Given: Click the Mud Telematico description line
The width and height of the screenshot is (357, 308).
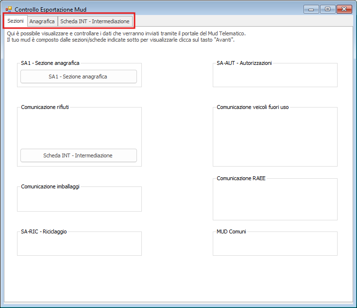Looking at the screenshot, I should [x=126, y=33].
